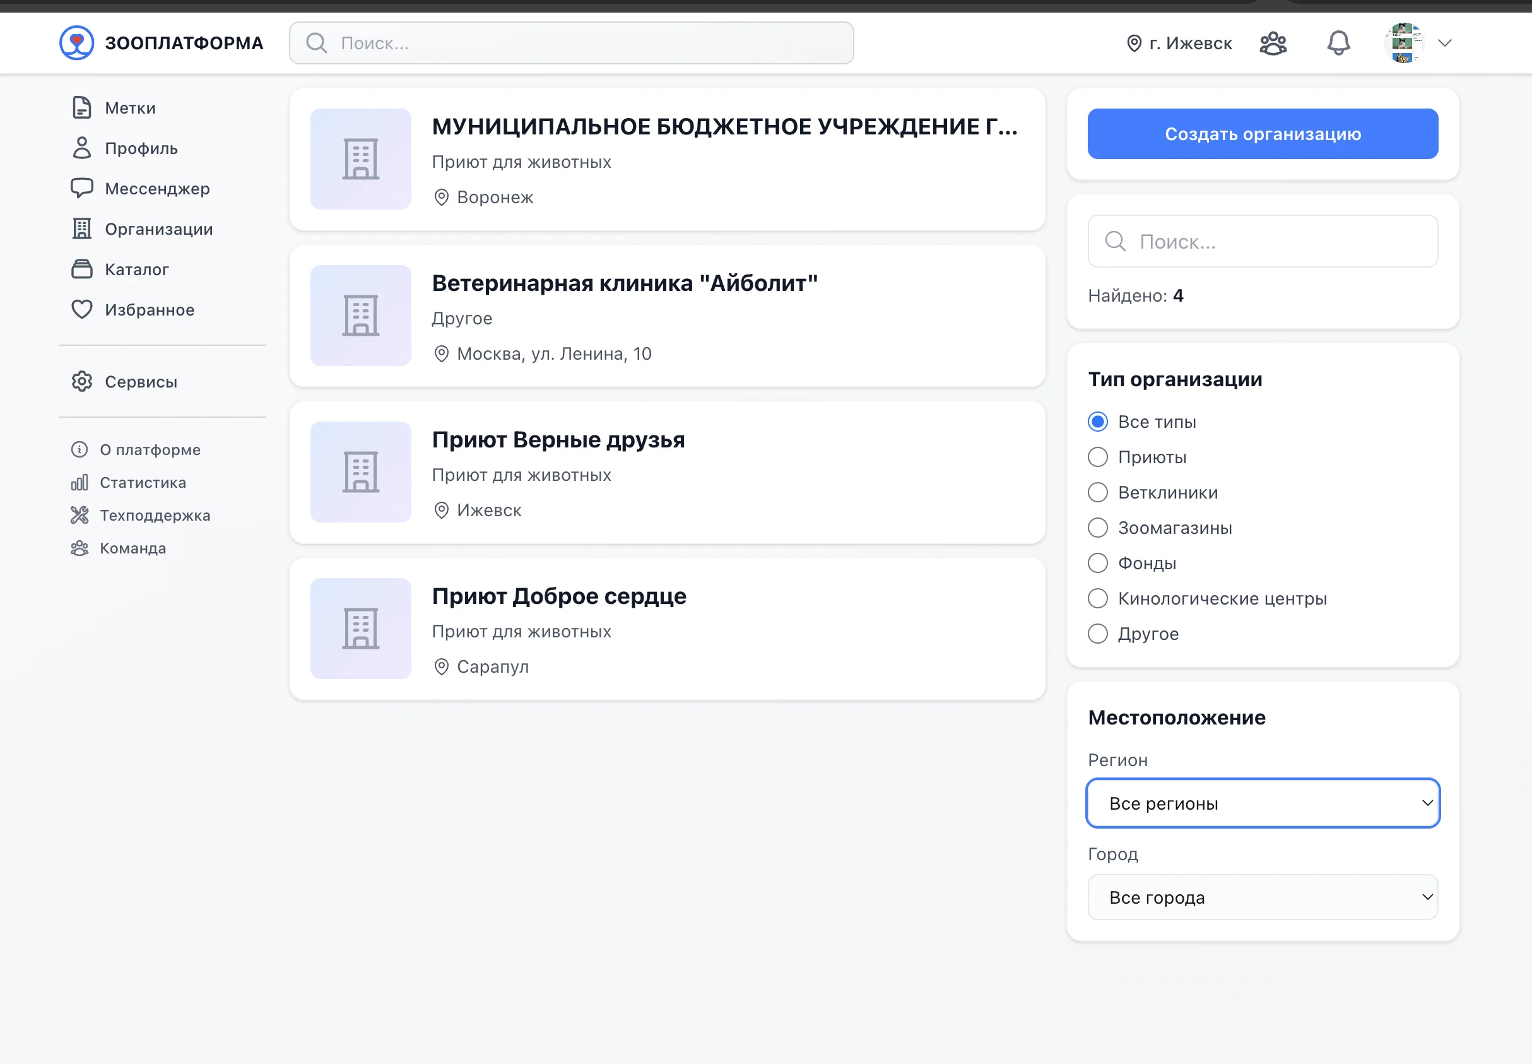
Task: Expand the Все регионы dropdown
Action: pyautogui.click(x=1261, y=803)
